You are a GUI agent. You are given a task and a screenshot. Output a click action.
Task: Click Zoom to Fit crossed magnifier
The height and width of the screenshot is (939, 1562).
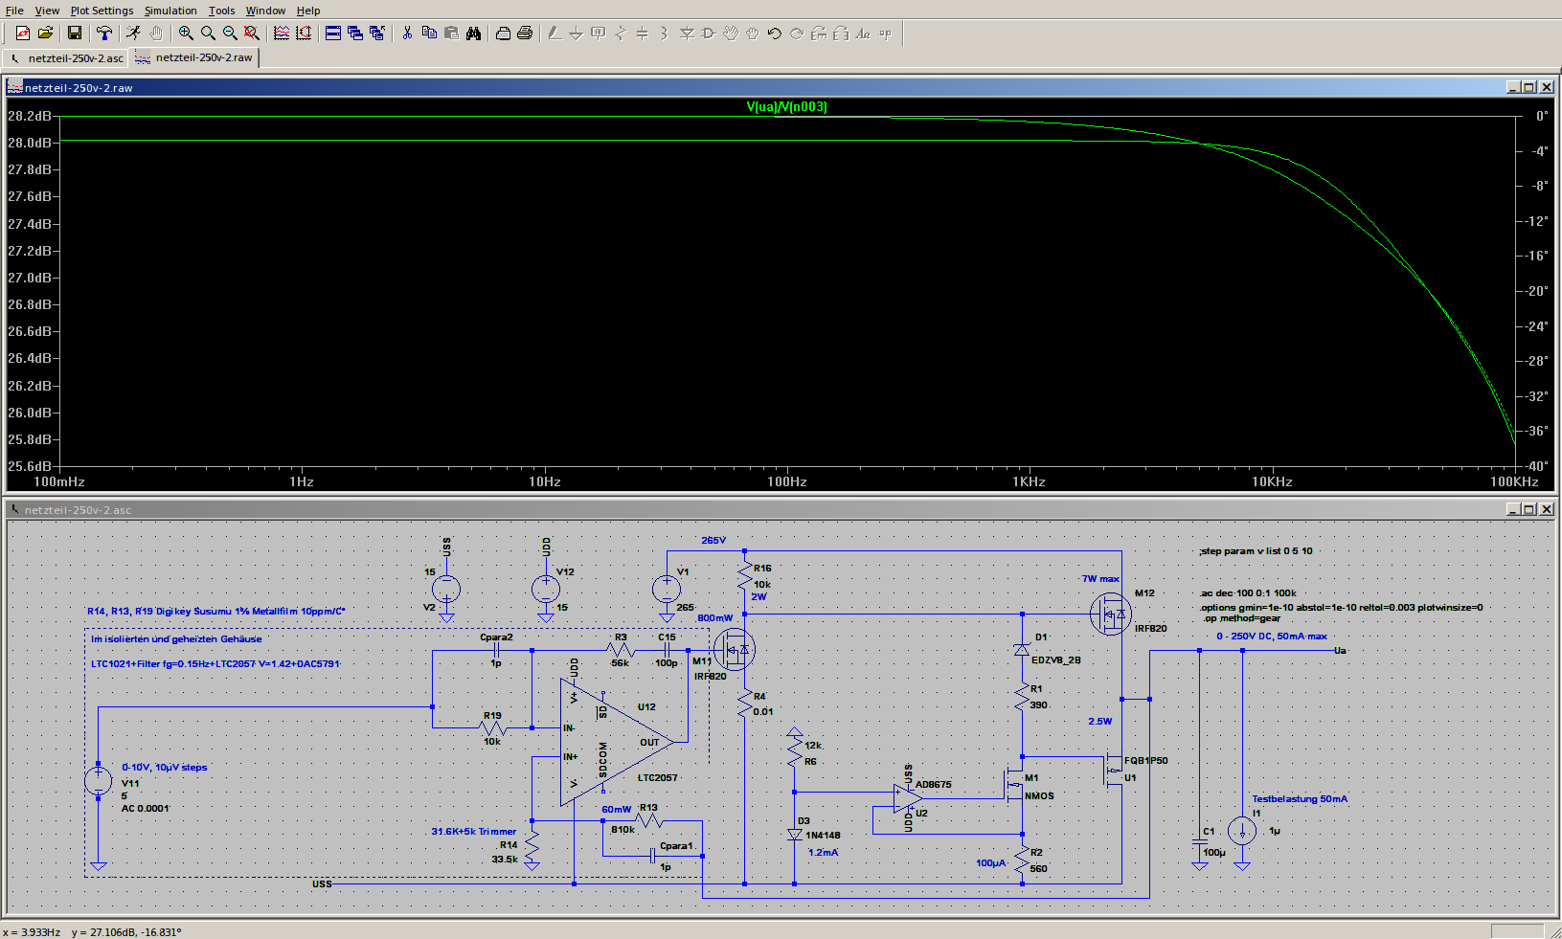point(252,34)
